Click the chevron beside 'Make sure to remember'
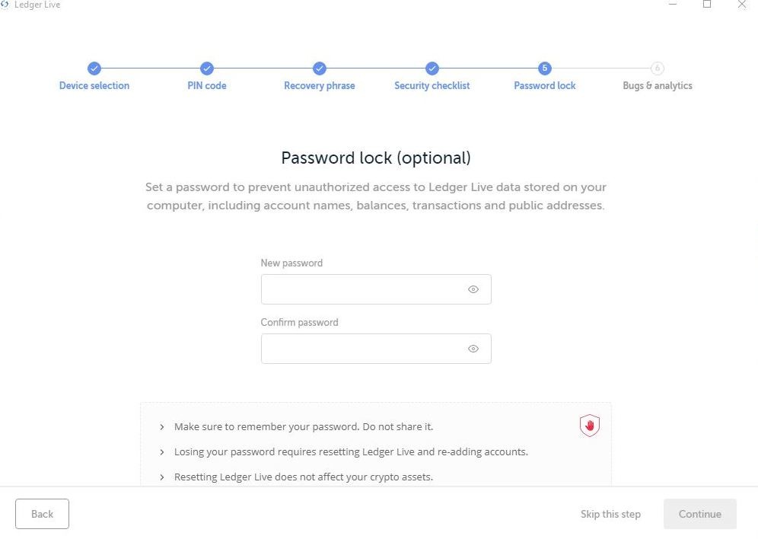This screenshot has width=758, height=539. [162, 427]
